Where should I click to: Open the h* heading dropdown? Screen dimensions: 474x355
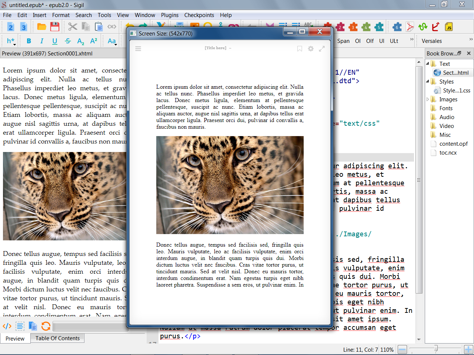pyautogui.click(x=11, y=41)
